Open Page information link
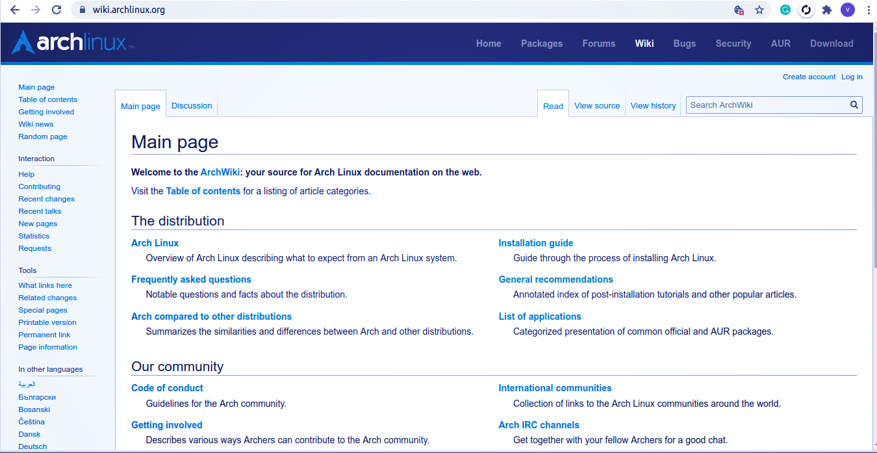Viewport: 877px width, 453px height. point(47,347)
